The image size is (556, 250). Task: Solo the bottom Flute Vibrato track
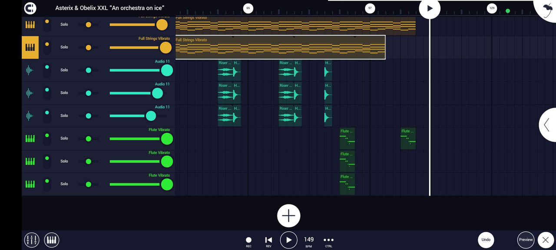(x=64, y=184)
